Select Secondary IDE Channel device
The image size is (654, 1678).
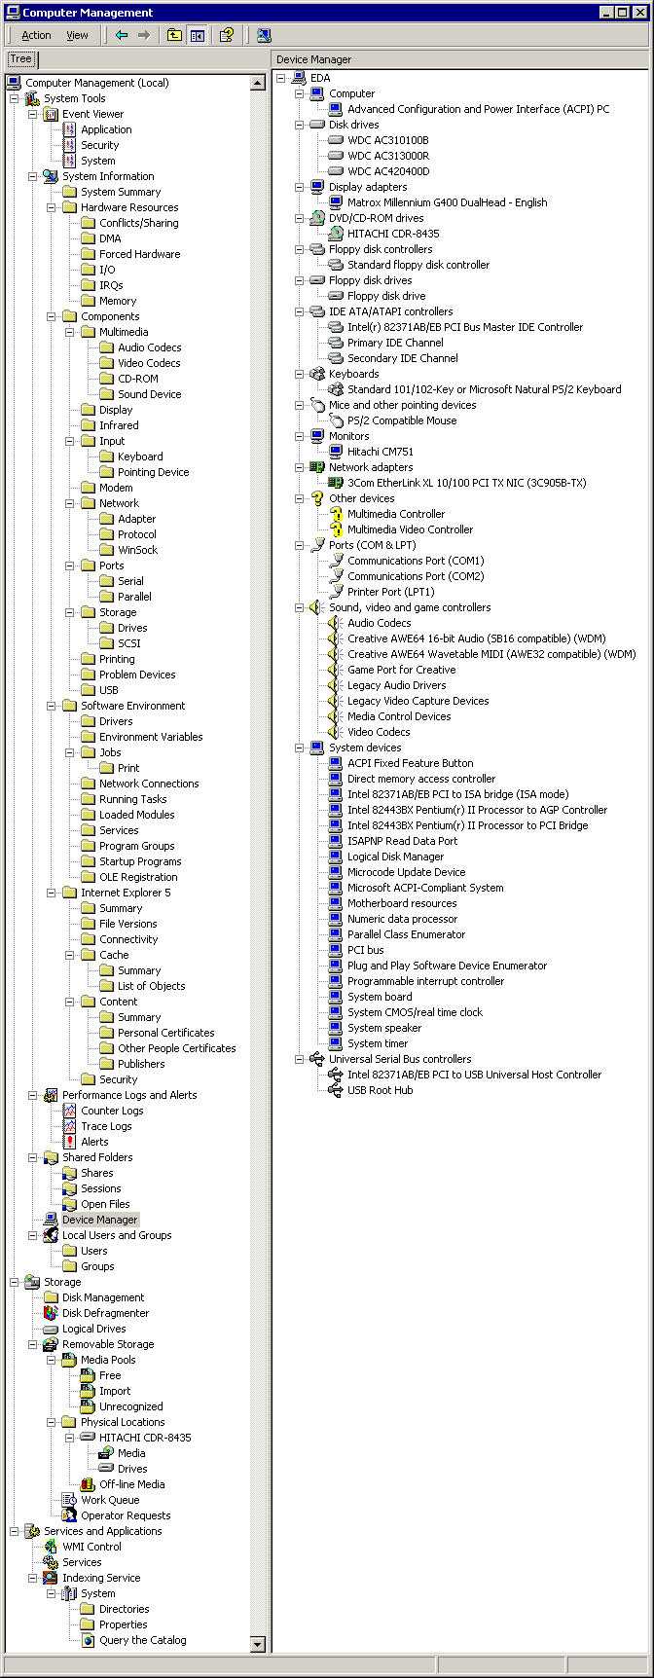403,358
